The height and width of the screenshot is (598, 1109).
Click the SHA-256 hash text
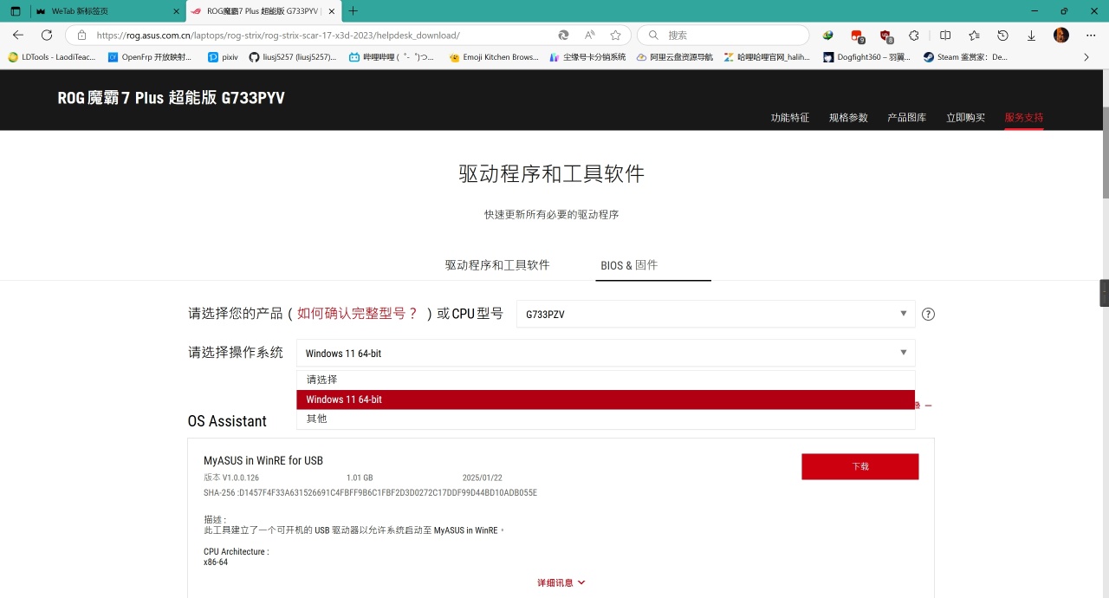click(x=370, y=492)
